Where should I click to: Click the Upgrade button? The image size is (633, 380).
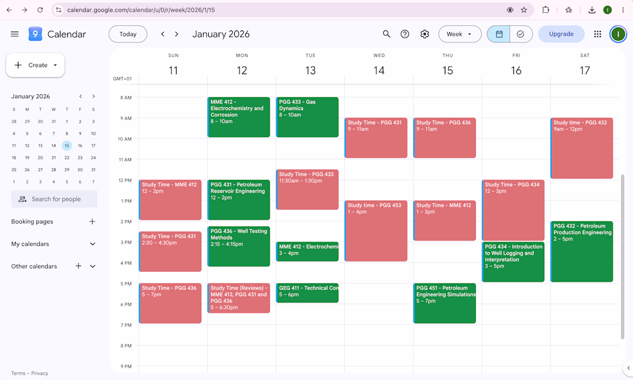coord(561,34)
